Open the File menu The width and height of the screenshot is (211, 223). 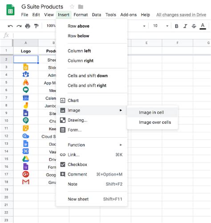24,15
